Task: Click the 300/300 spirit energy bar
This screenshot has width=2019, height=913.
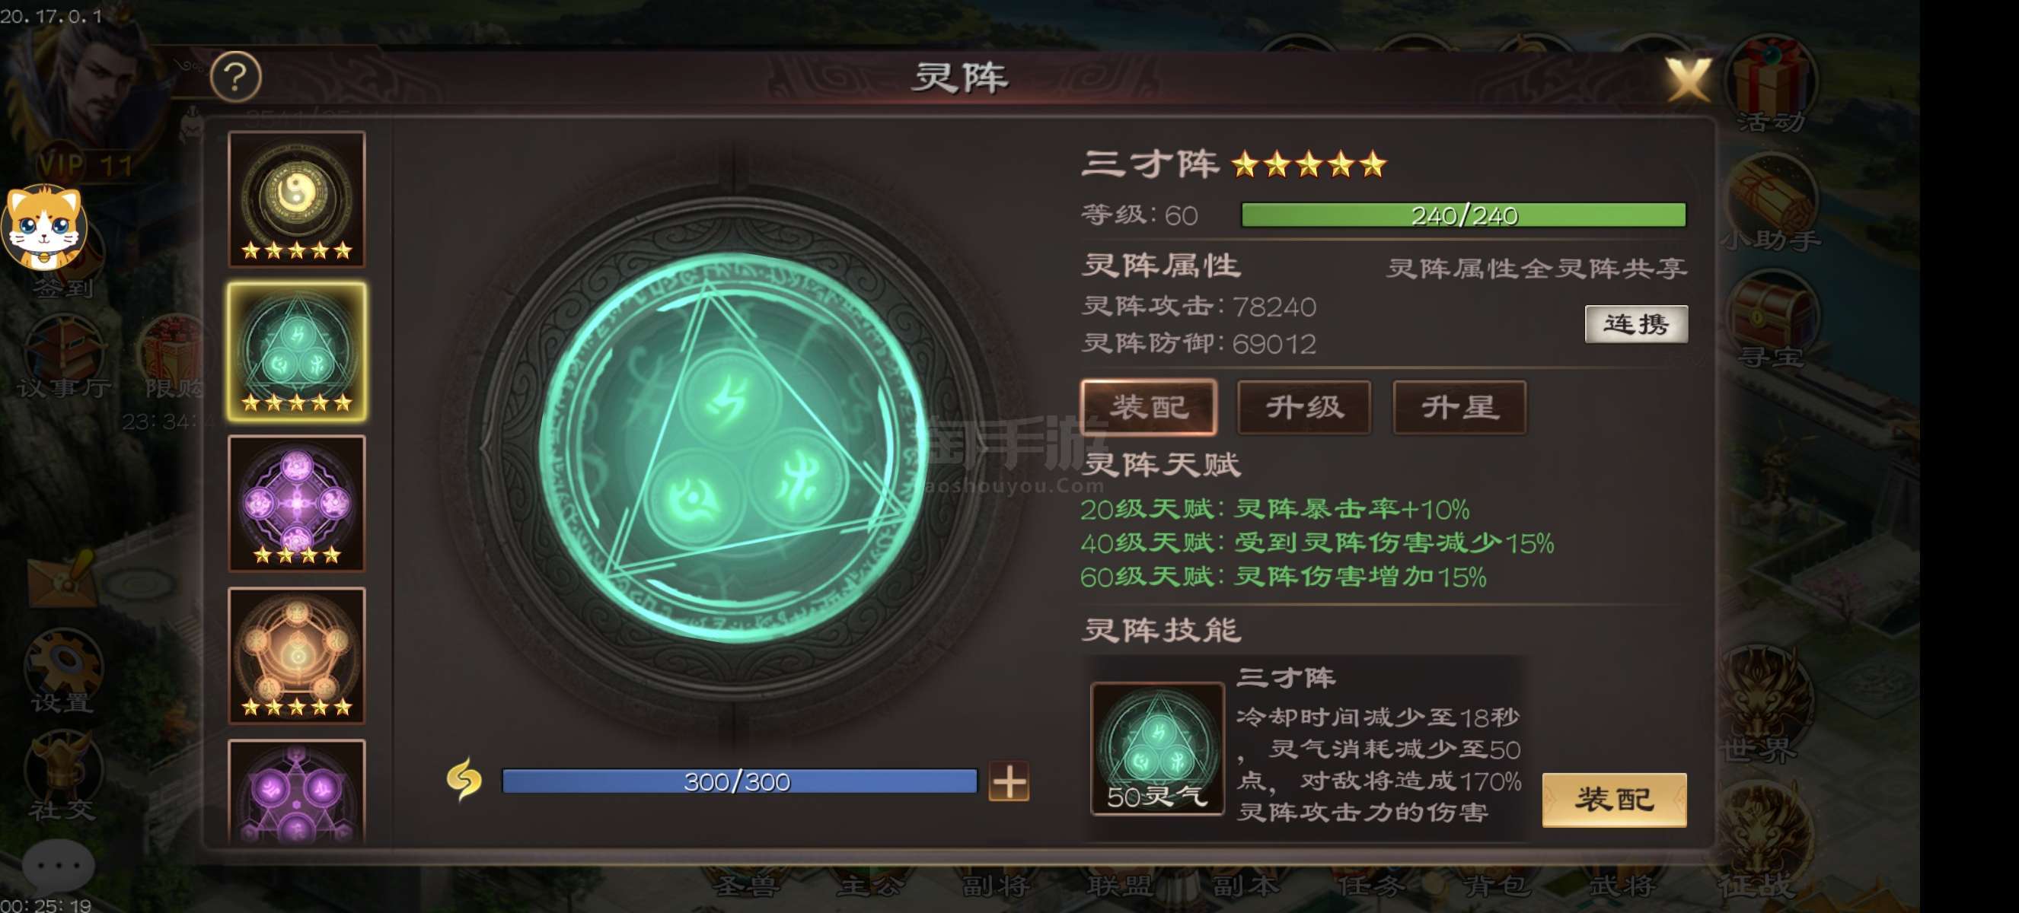Action: [x=739, y=781]
